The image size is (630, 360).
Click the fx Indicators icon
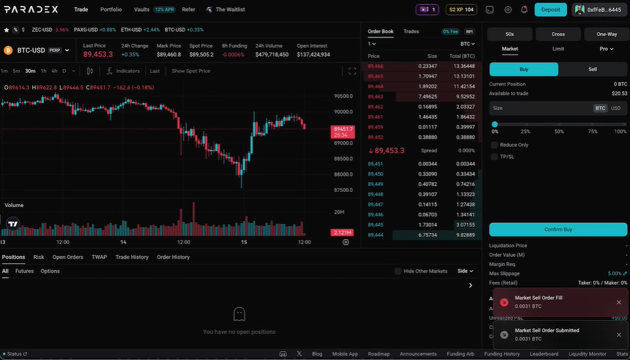(x=110, y=71)
